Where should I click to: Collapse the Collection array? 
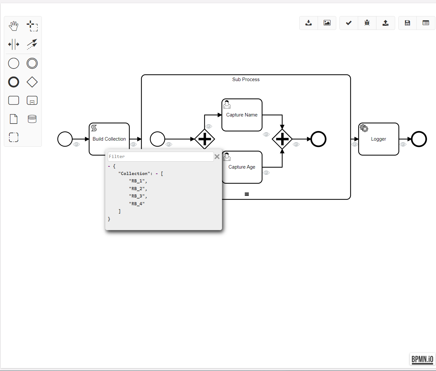[x=157, y=174]
